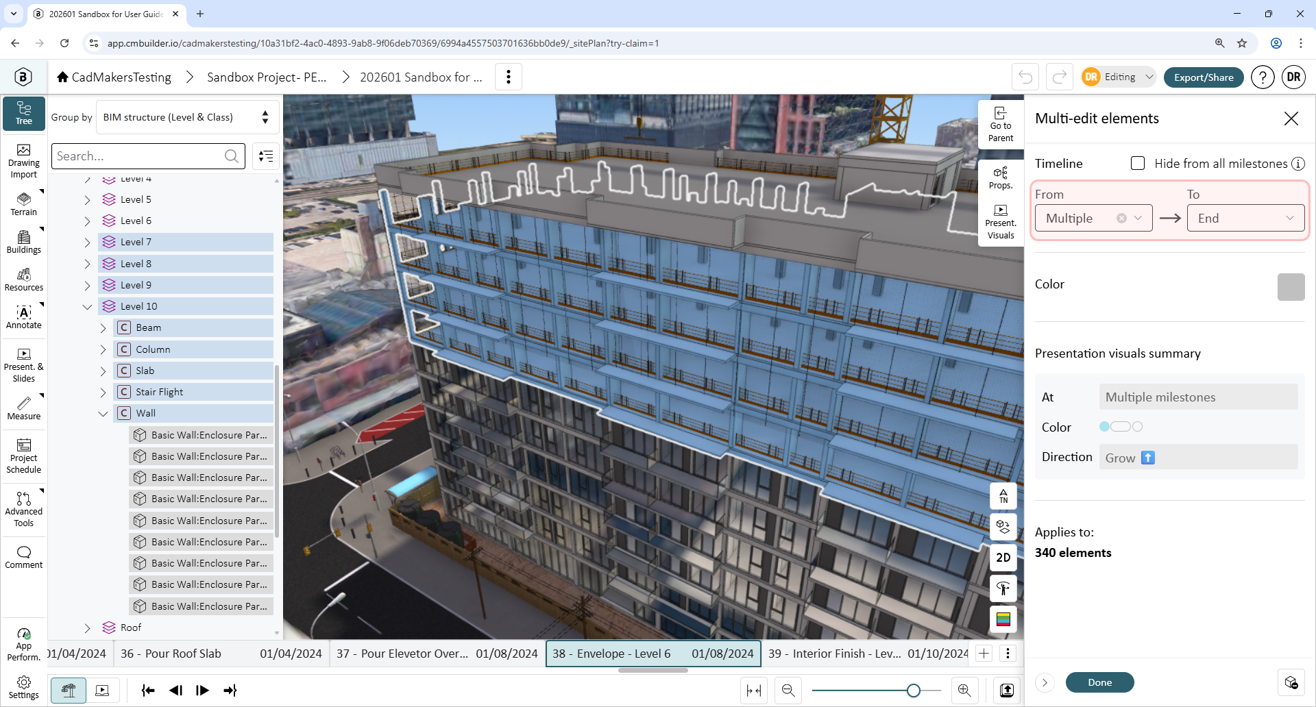Click the True North compass button
1316x707 pixels.
[1003, 496]
